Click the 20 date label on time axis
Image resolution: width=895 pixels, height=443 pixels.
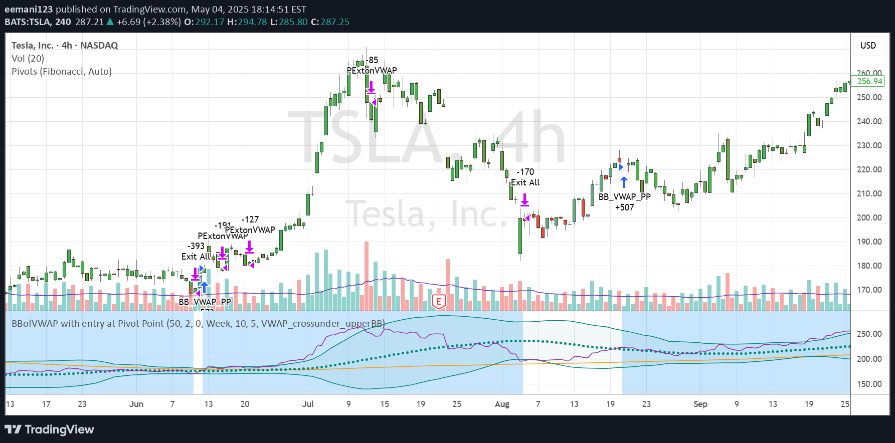click(x=245, y=404)
